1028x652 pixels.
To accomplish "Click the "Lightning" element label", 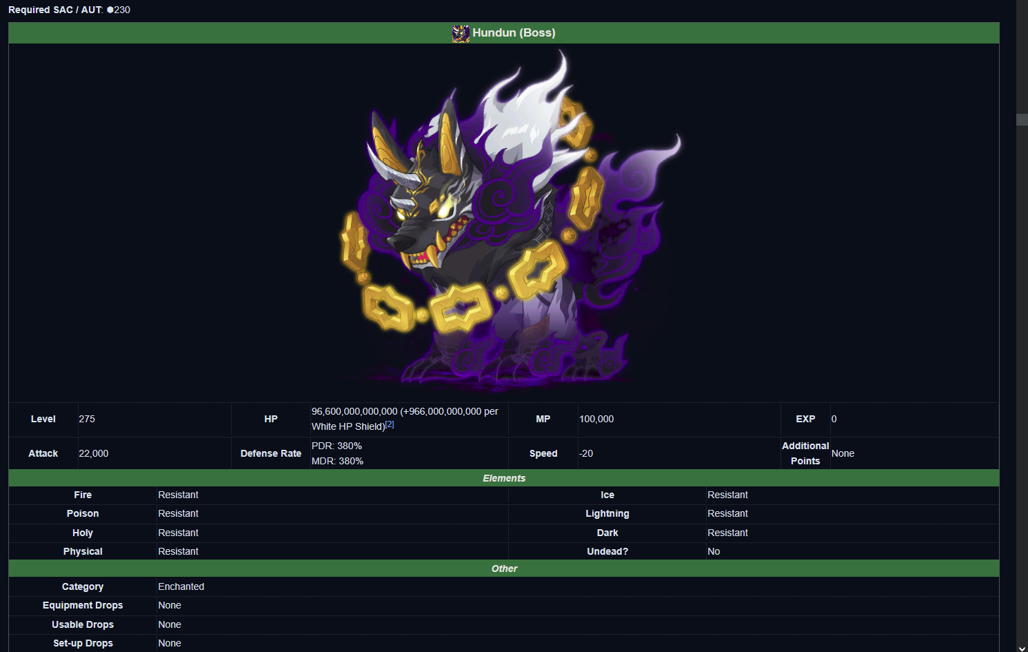I will [607, 513].
